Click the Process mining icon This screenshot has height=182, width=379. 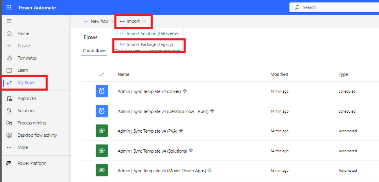(x=9, y=123)
